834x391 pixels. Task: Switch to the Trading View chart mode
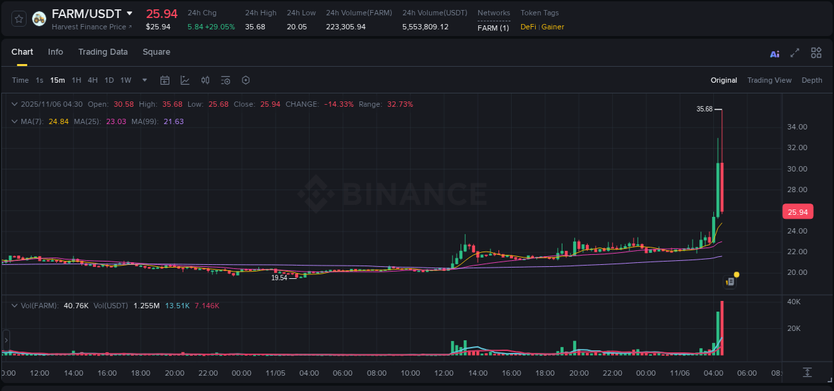pyautogui.click(x=769, y=80)
